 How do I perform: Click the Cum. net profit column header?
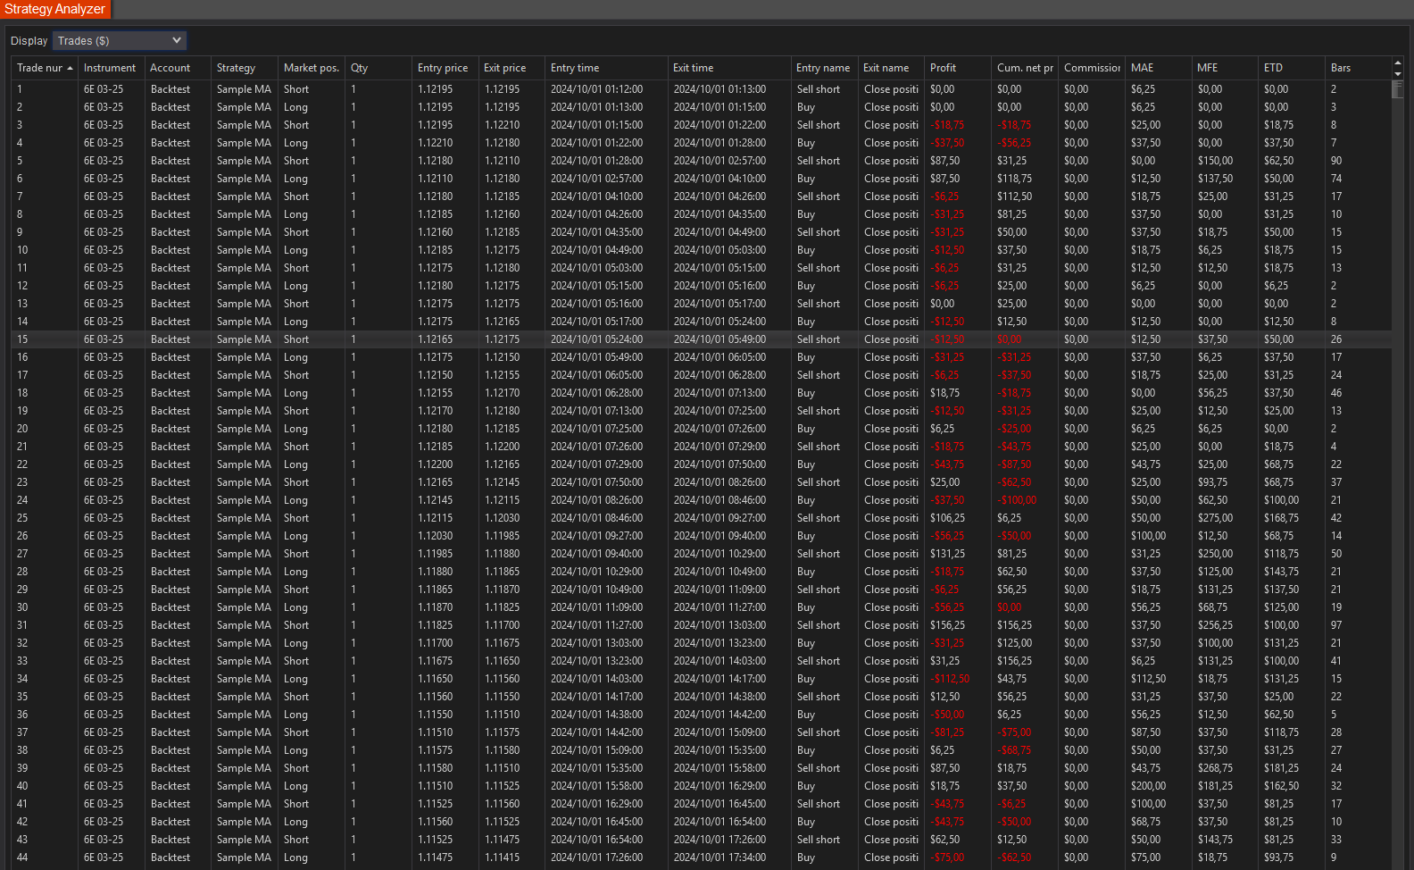point(1025,68)
